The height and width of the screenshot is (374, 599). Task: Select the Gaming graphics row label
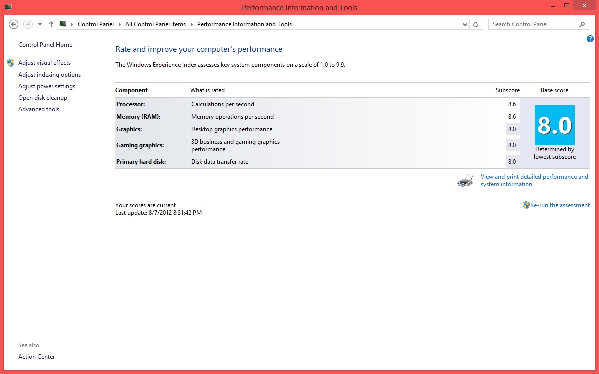pos(140,145)
